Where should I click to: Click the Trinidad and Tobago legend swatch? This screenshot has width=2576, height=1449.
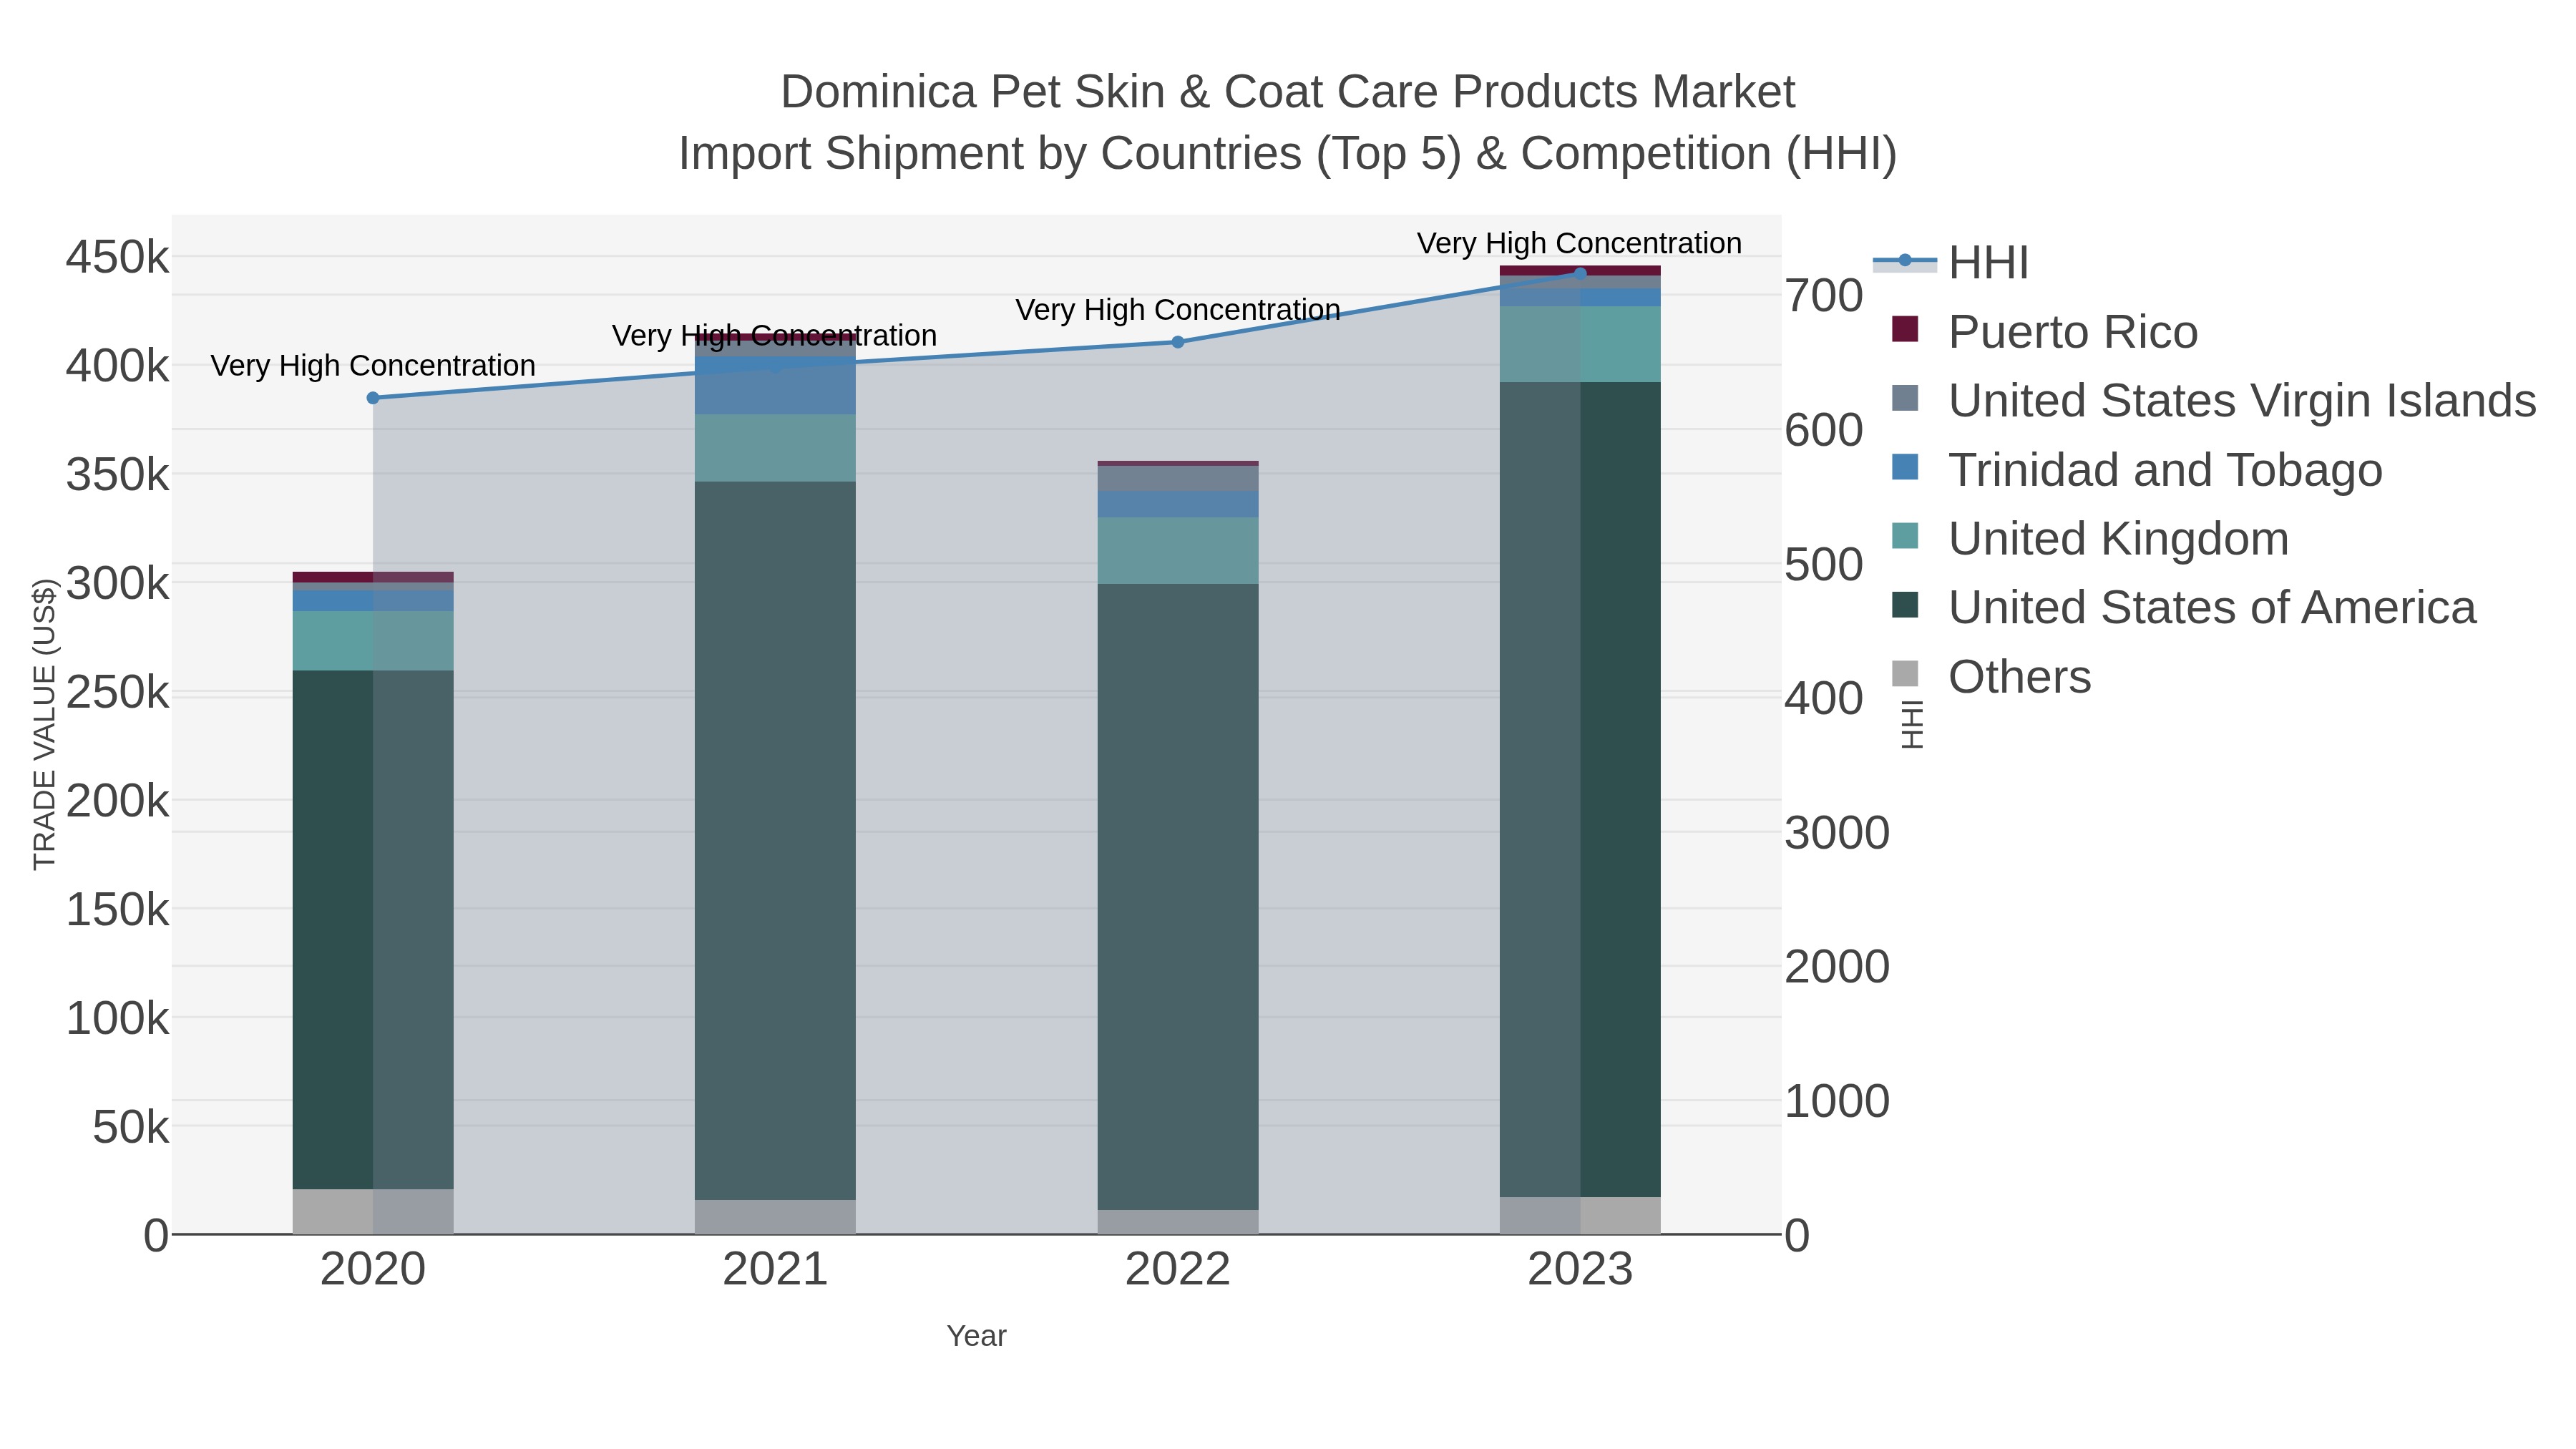coord(1905,467)
